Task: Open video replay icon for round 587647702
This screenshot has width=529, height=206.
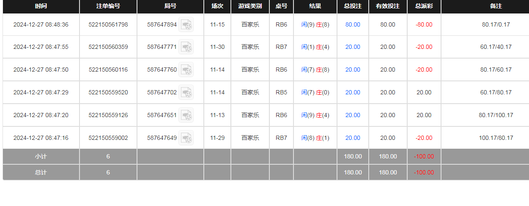Action: click(x=186, y=93)
